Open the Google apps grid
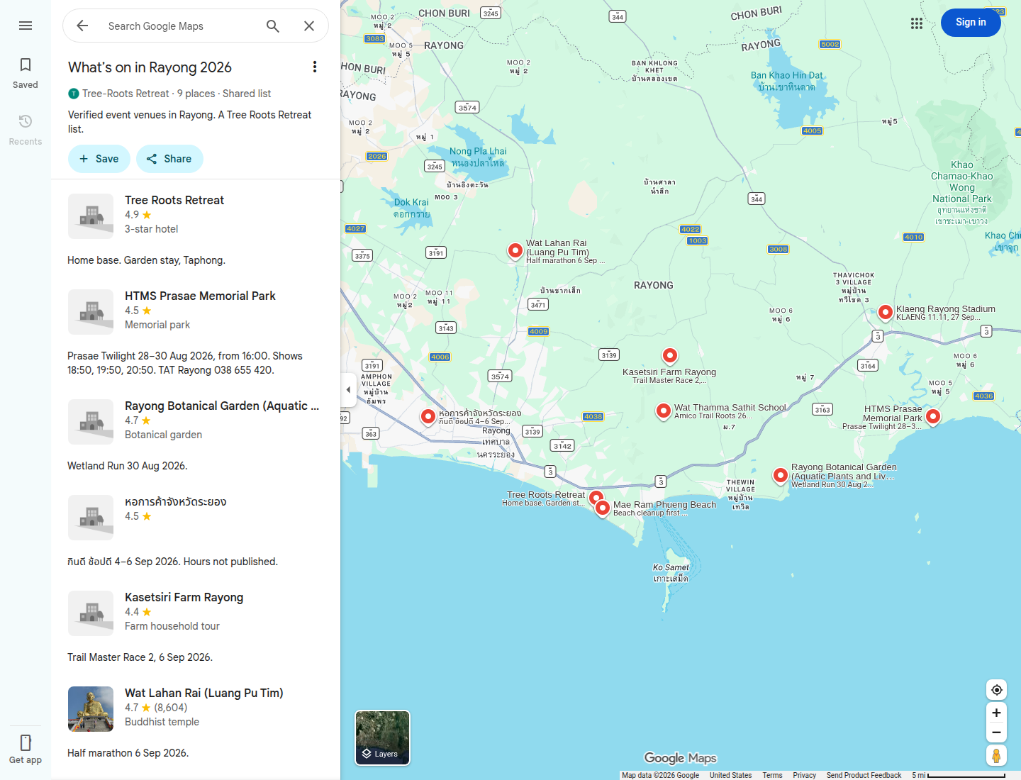 [917, 23]
